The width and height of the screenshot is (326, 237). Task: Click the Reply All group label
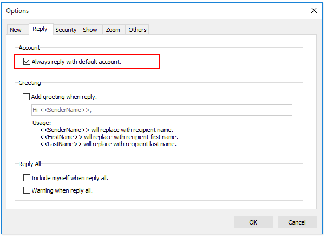pos(30,164)
